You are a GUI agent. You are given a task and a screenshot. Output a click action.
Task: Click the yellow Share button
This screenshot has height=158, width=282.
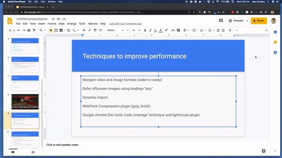(259, 21)
